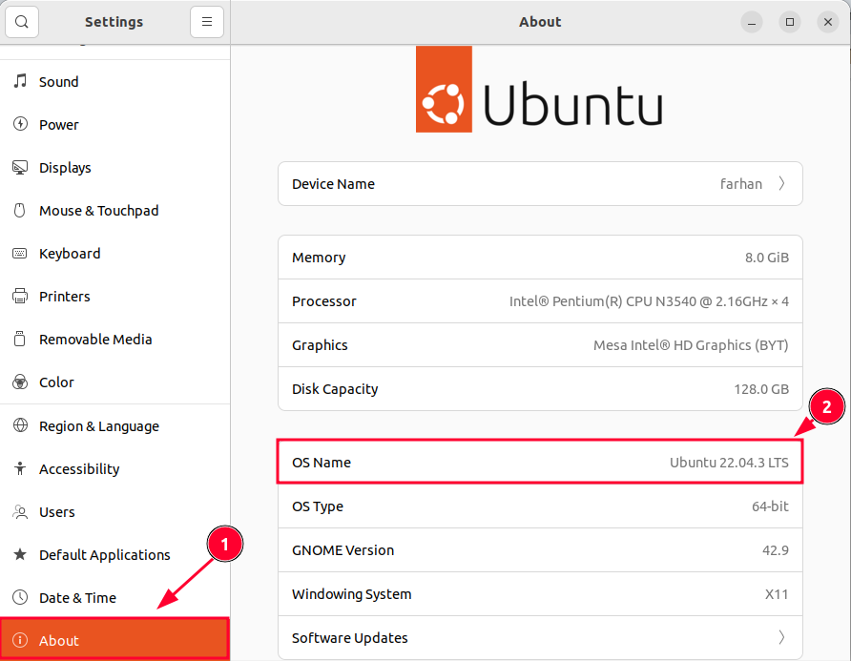Click the Region & Language globe icon
Image resolution: width=851 pixels, height=661 pixels.
(20, 425)
